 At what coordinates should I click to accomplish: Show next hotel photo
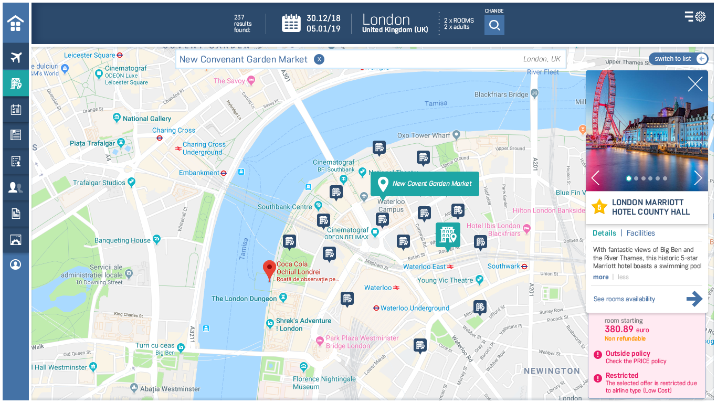(698, 178)
